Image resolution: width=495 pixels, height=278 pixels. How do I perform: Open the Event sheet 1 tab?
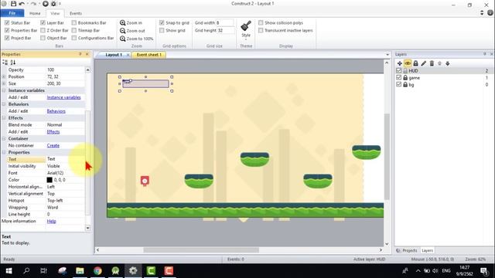pos(148,55)
